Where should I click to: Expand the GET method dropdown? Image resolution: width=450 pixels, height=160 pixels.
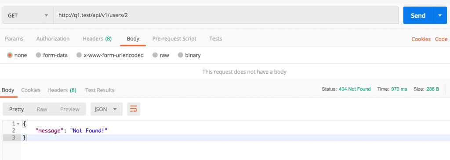click(28, 15)
